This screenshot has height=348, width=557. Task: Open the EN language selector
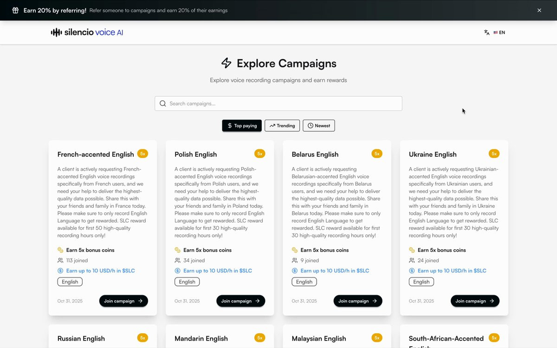pyautogui.click(x=499, y=32)
